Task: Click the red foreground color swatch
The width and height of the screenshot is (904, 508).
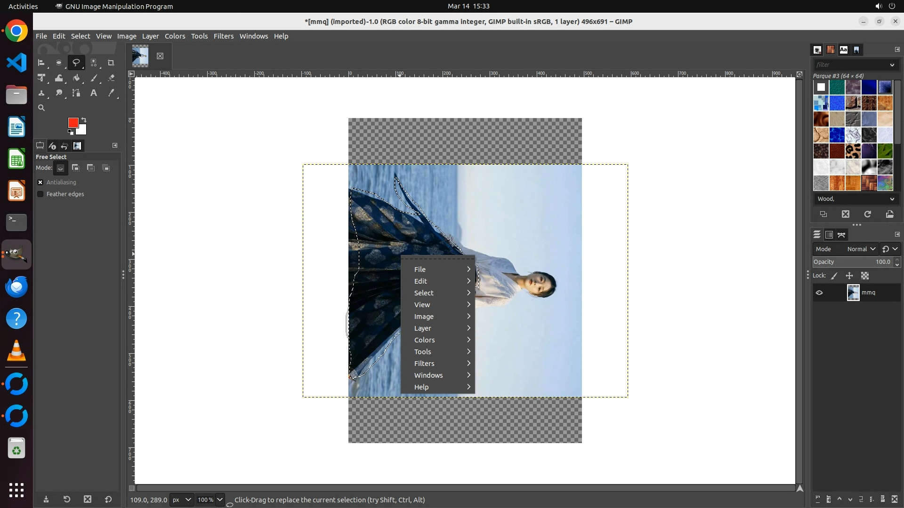Action: [x=73, y=122]
